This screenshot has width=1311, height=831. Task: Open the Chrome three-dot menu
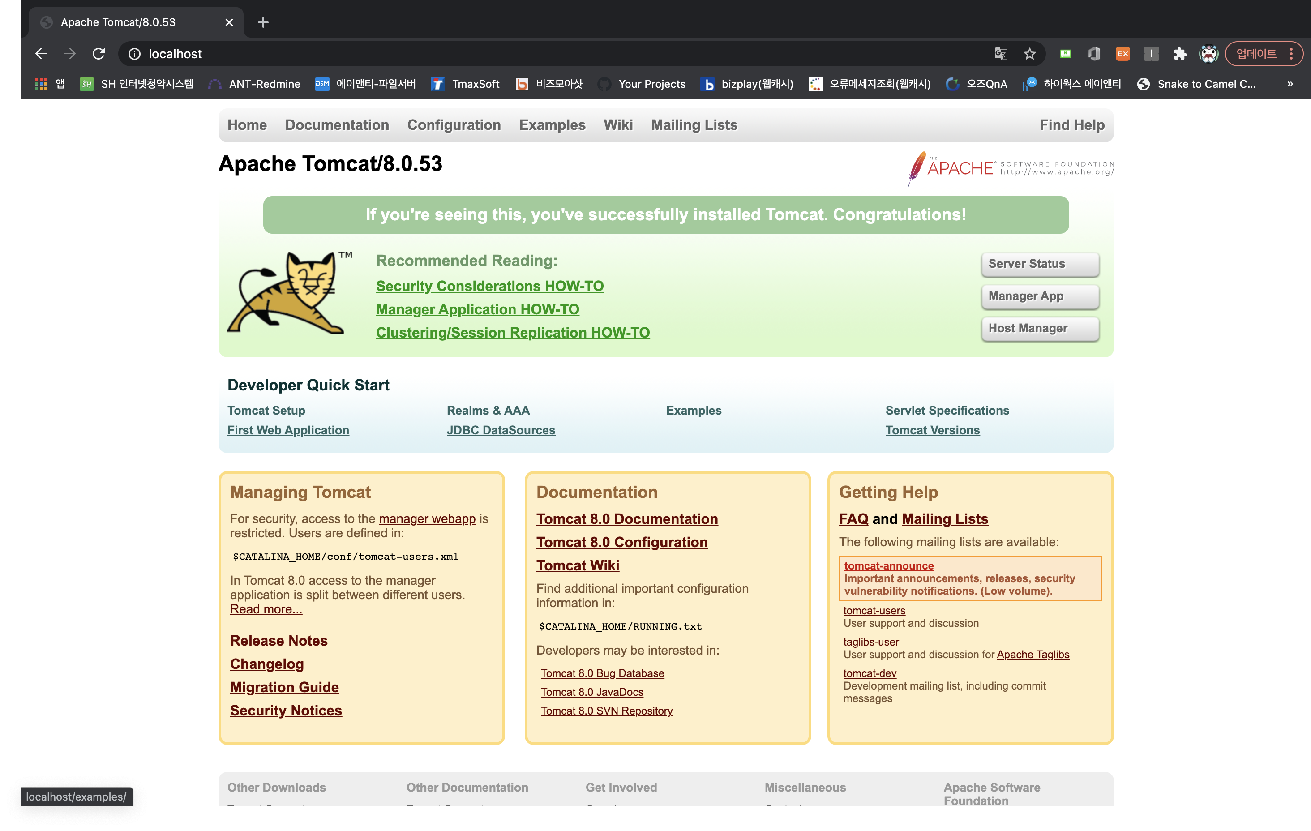click(x=1291, y=53)
